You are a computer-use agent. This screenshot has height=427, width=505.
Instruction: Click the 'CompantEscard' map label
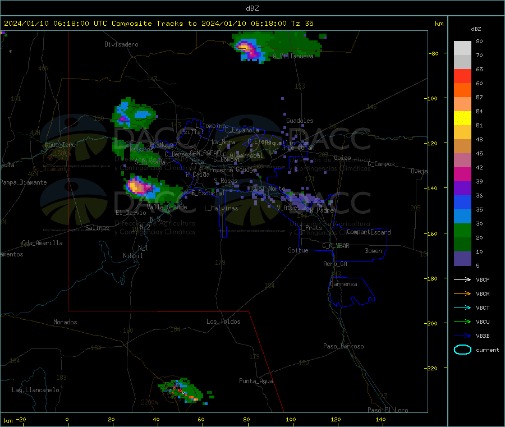(x=369, y=232)
